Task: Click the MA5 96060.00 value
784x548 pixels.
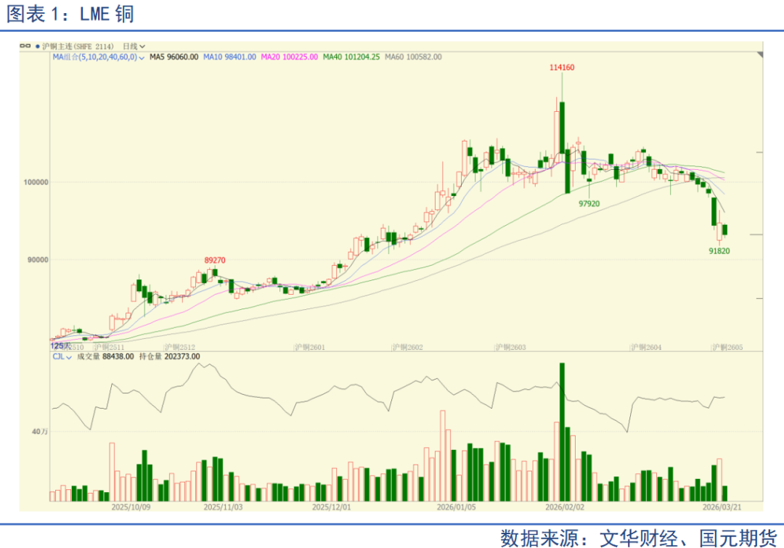Action: (x=173, y=57)
